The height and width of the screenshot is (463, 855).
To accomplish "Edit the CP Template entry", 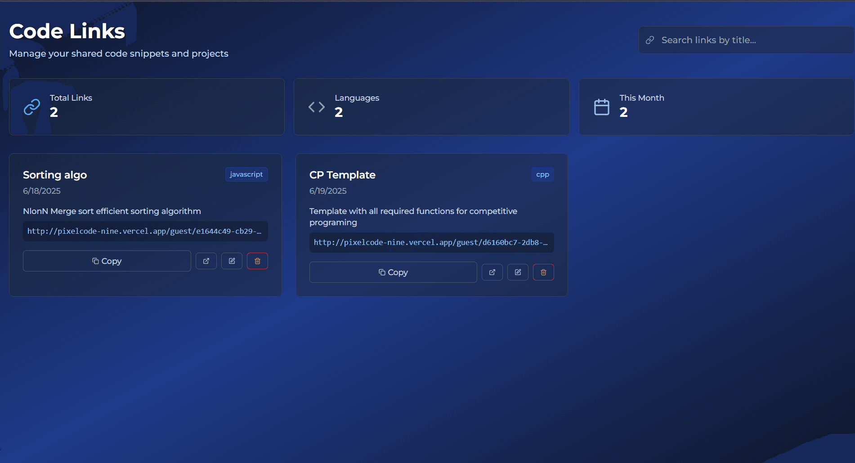I will pyautogui.click(x=518, y=272).
